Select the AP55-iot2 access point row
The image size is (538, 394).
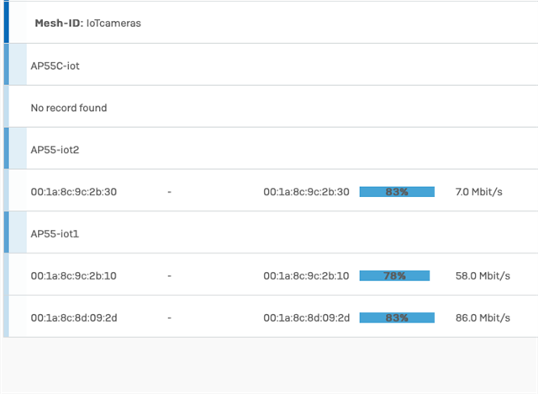click(x=55, y=150)
